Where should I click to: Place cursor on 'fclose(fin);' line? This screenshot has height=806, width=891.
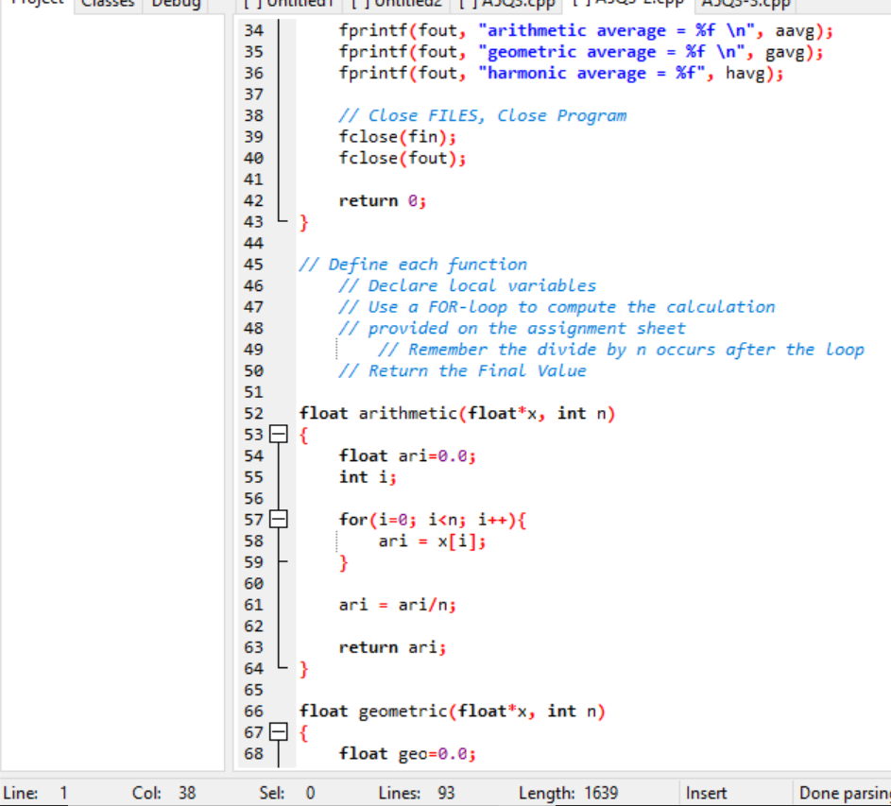tap(397, 137)
